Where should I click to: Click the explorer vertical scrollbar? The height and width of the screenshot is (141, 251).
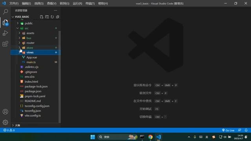pyautogui.click(x=60, y=77)
